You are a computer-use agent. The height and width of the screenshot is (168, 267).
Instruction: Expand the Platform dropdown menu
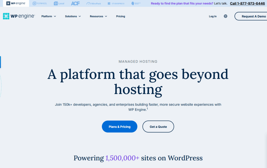click(x=48, y=16)
